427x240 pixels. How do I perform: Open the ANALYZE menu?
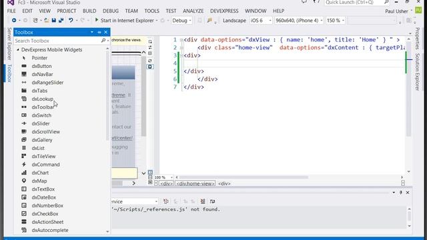pyautogui.click(x=193, y=11)
